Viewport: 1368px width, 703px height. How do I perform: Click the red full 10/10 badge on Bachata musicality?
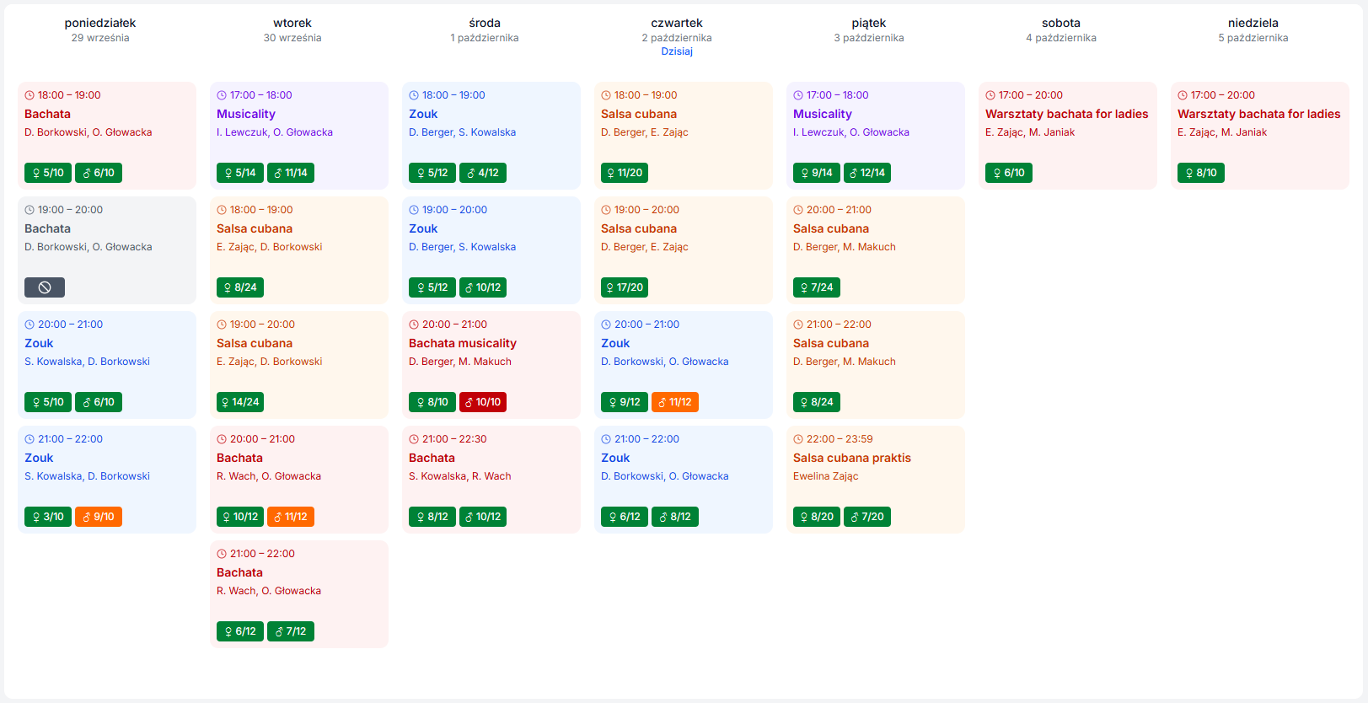click(x=483, y=402)
